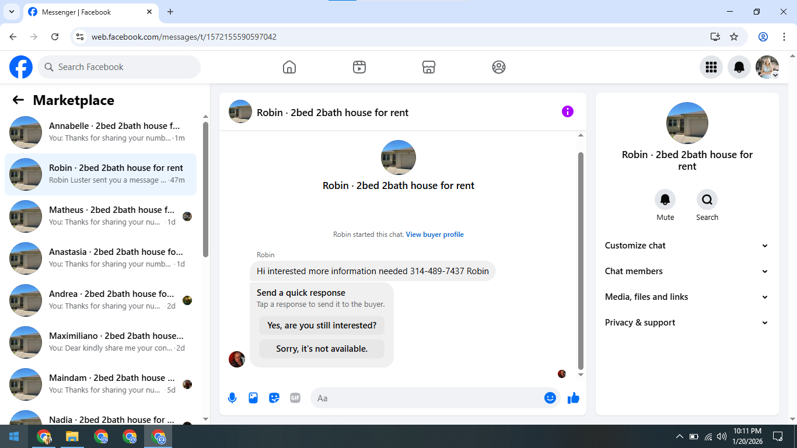Open the Video tab icon in top navigation
This screenshot has width=797, height=448.
[x=359, y=67]
